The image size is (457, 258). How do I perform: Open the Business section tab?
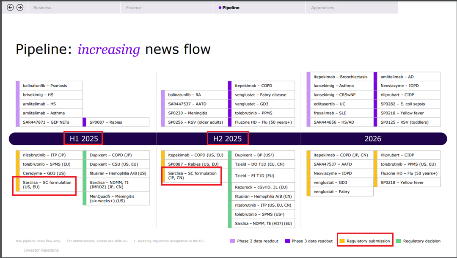[74, 8]
